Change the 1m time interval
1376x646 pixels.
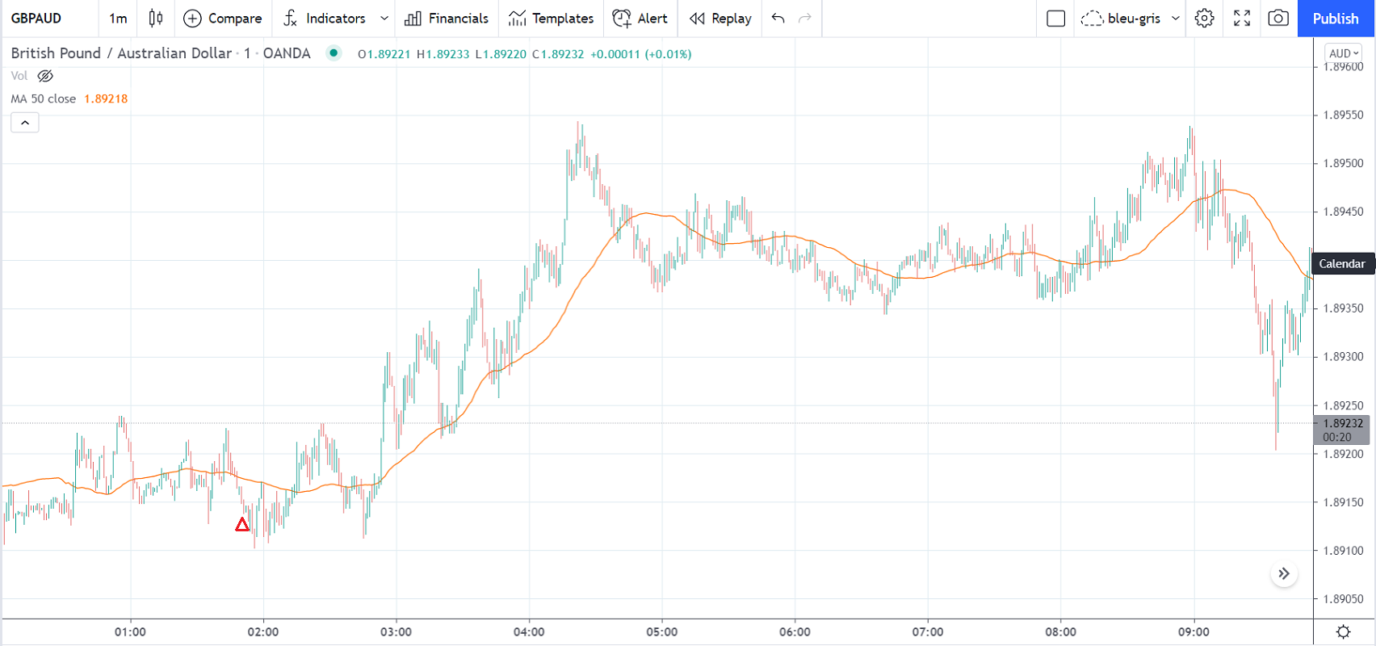point(118,19)
